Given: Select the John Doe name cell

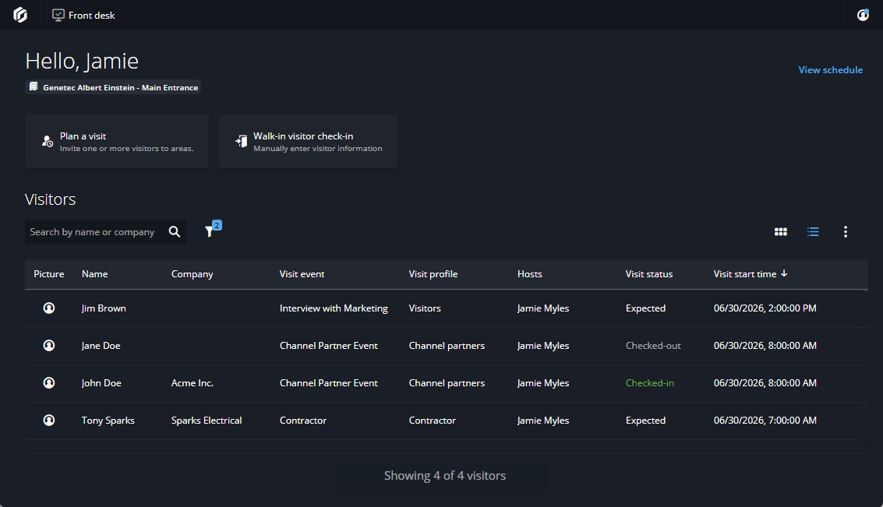Looking at the screenshot, I should pyautogui.click(x=101, y=383).
